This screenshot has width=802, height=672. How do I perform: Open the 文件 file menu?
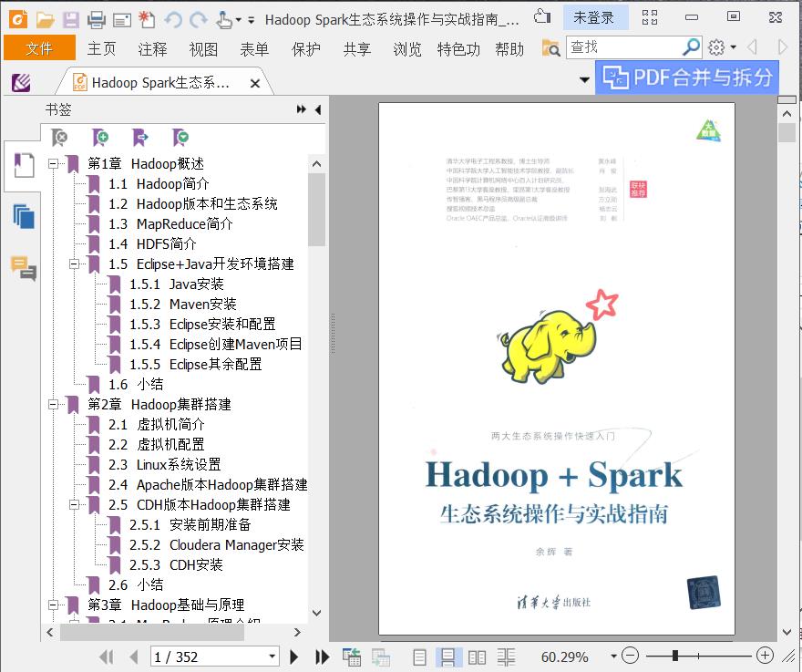click(39, 48)
